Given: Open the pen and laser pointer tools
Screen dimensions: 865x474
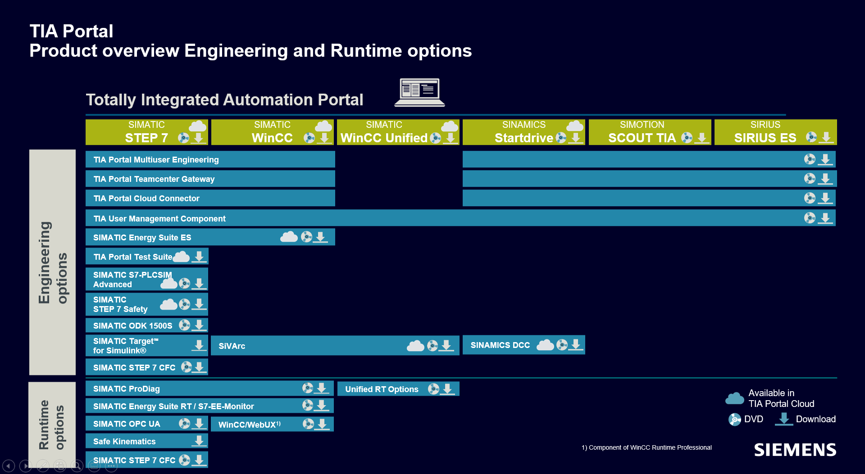Looking at the screenshot, I should click(x=43, y=466).
